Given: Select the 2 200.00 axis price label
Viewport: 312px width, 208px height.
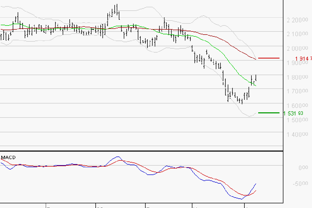Looking at the screenshot, I should [x=297, y=19].
